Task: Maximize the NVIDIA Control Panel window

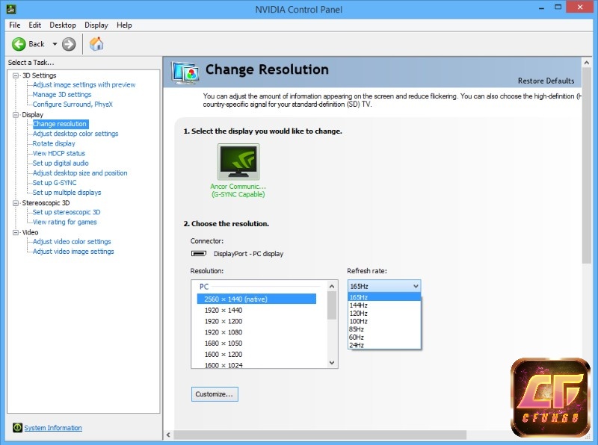Action: [558, 7]
